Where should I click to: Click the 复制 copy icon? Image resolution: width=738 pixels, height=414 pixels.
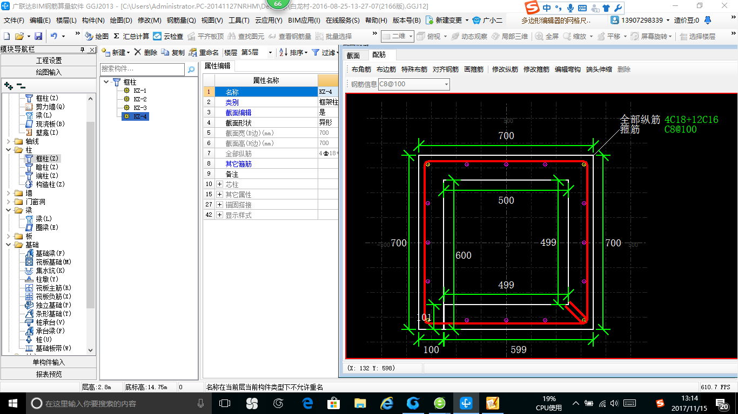pos(165,52)
